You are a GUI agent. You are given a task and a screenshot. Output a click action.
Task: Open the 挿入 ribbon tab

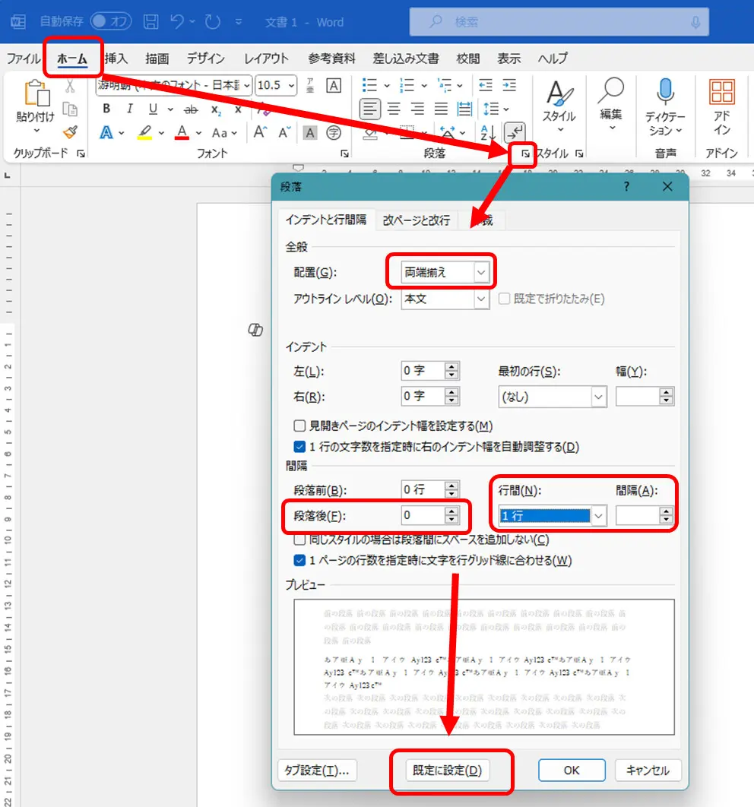pos(116,59)
